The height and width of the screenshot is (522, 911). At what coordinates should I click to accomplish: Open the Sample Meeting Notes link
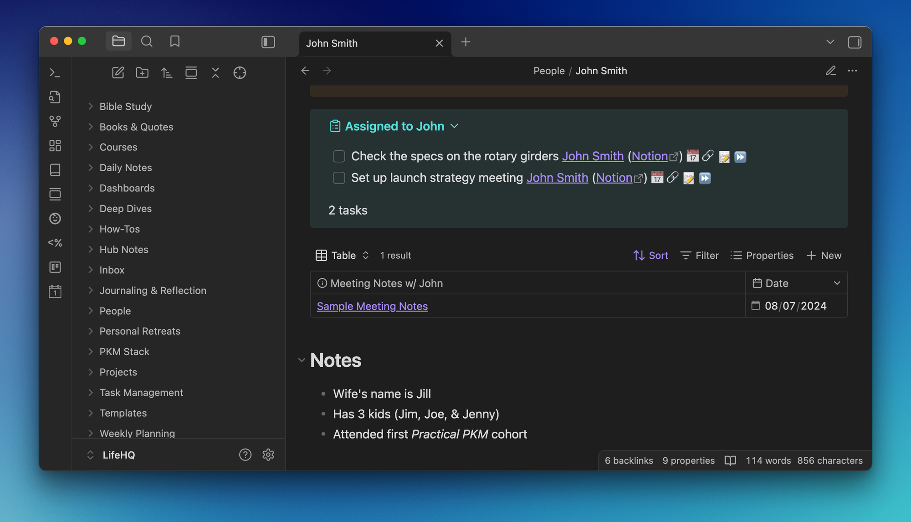372,306
